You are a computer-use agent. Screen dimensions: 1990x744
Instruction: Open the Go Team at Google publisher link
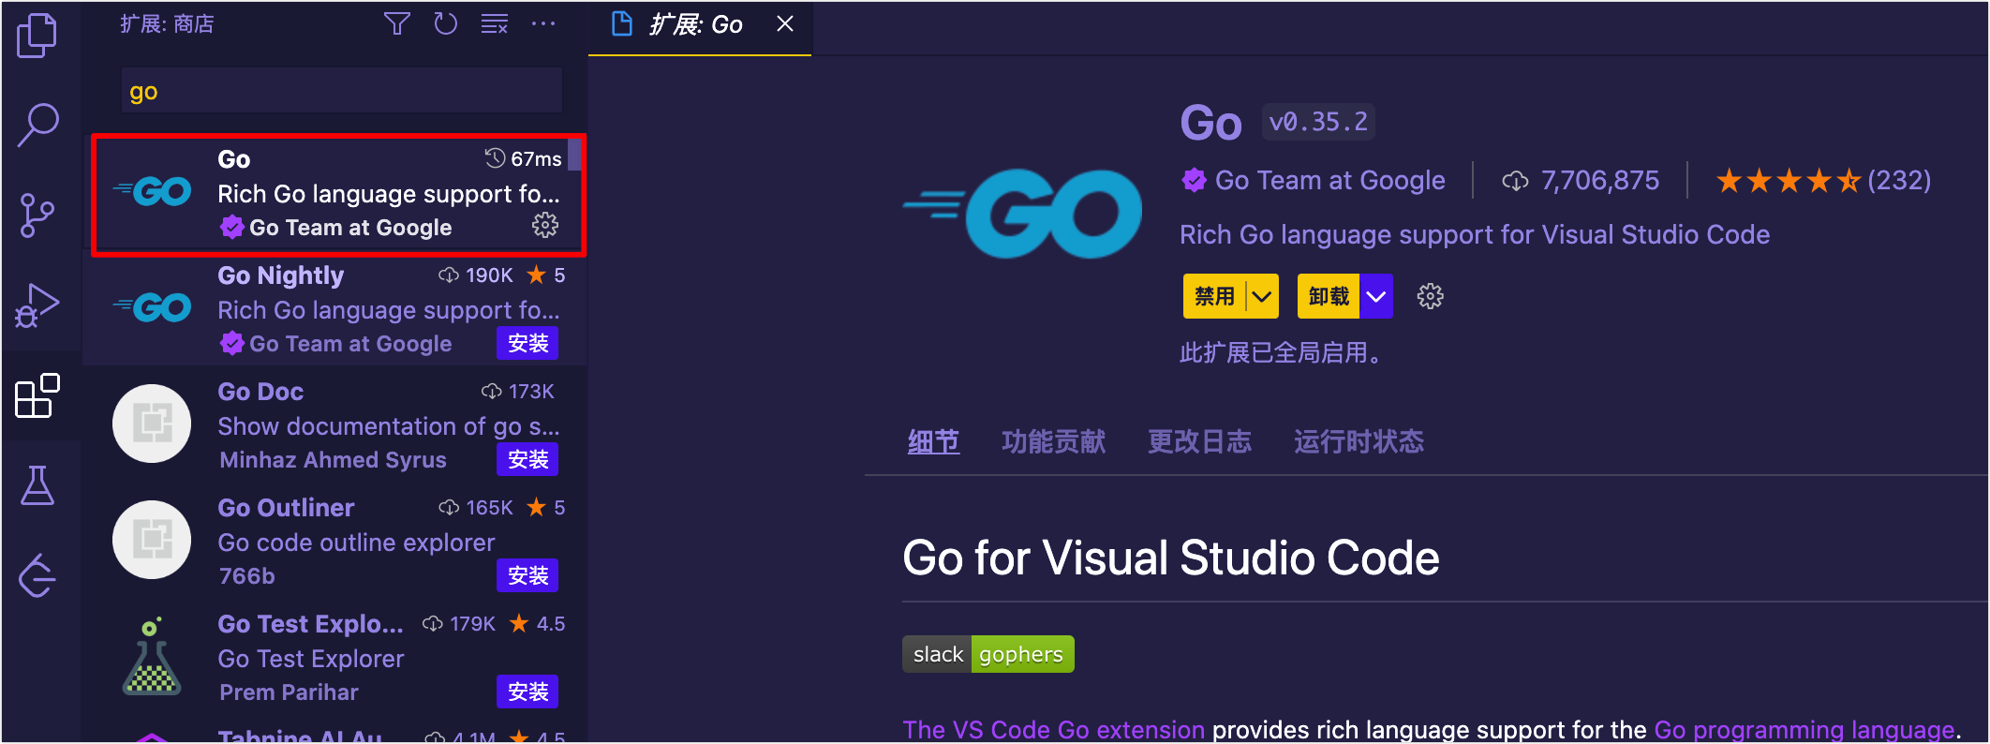point(1329,180)
